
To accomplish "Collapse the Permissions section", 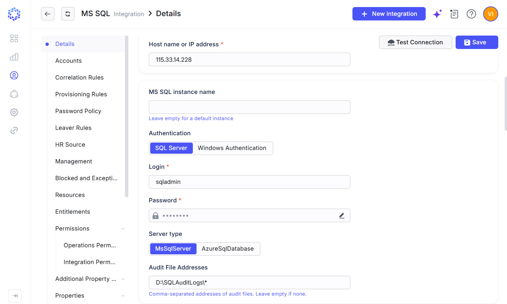I will tap(123, 229).
